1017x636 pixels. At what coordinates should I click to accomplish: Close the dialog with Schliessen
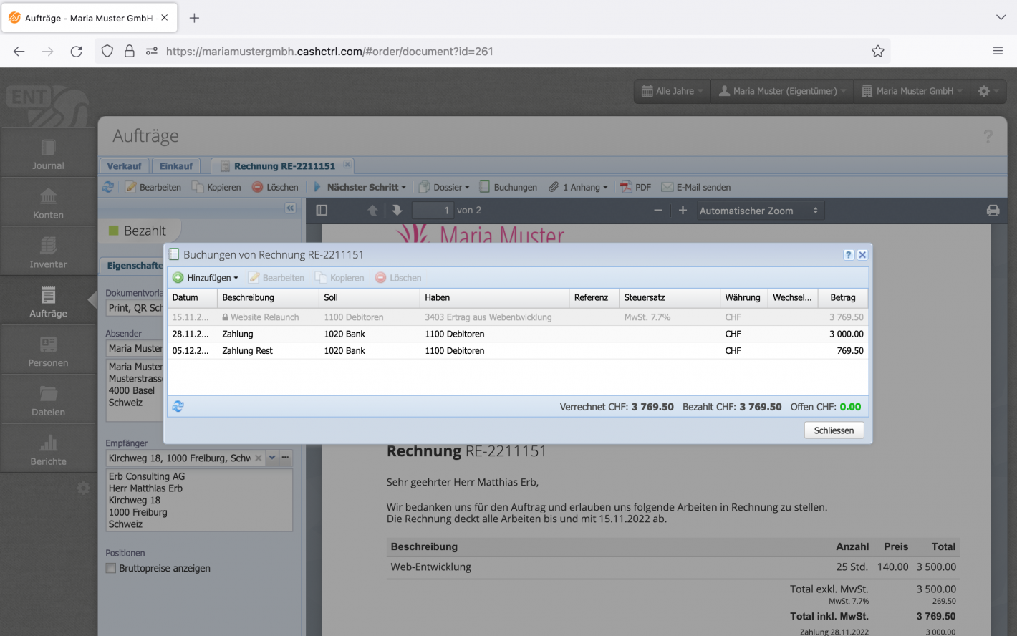(834, 430)
